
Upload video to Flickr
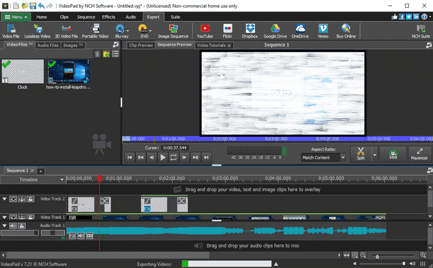coord(227,31)
